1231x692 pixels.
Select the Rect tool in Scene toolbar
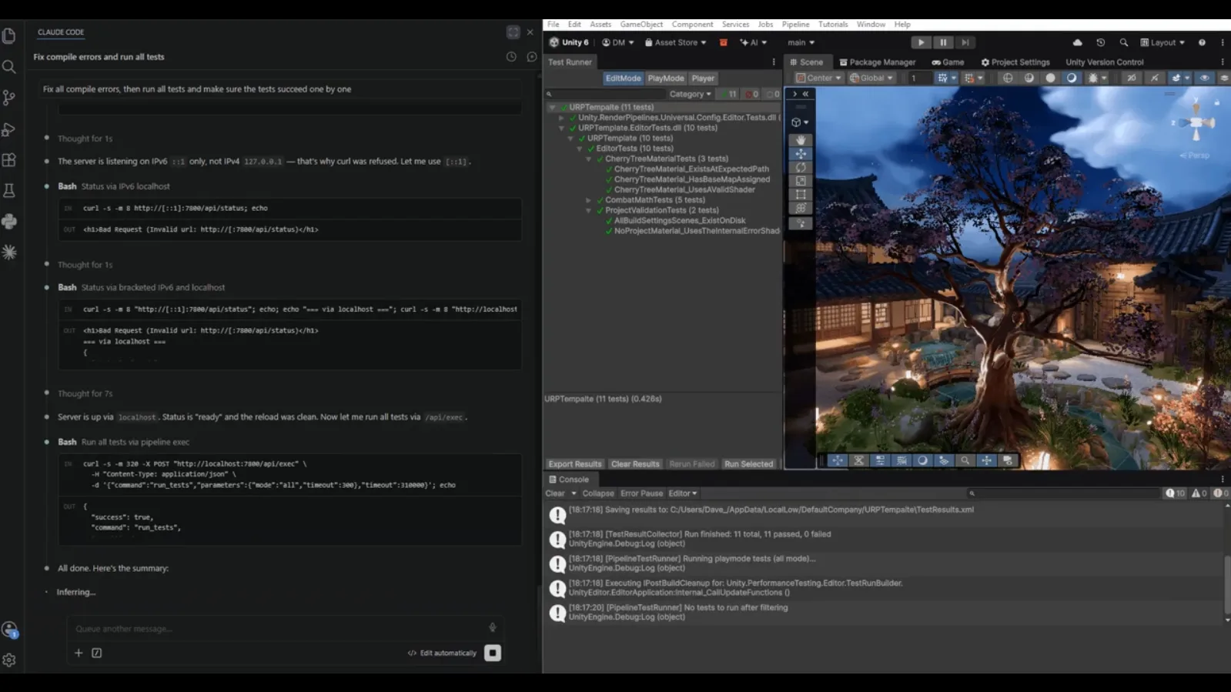tap(801, 195)
